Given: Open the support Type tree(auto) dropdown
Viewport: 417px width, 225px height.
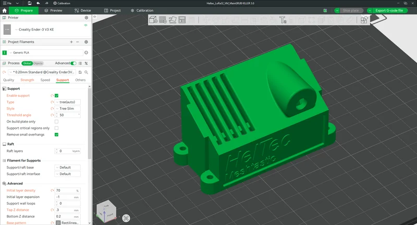Looking at the screenshot, I should [x=68, y=102].
